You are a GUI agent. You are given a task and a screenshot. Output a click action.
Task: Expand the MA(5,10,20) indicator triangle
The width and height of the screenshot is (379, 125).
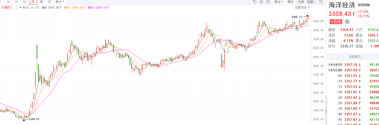(x=21, y=7)
